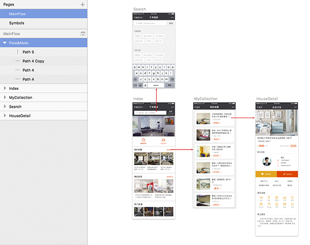Viewport: 310px width, 245px height.
Task: Collapse the Flow&Note group
Action: pos(5,43)
